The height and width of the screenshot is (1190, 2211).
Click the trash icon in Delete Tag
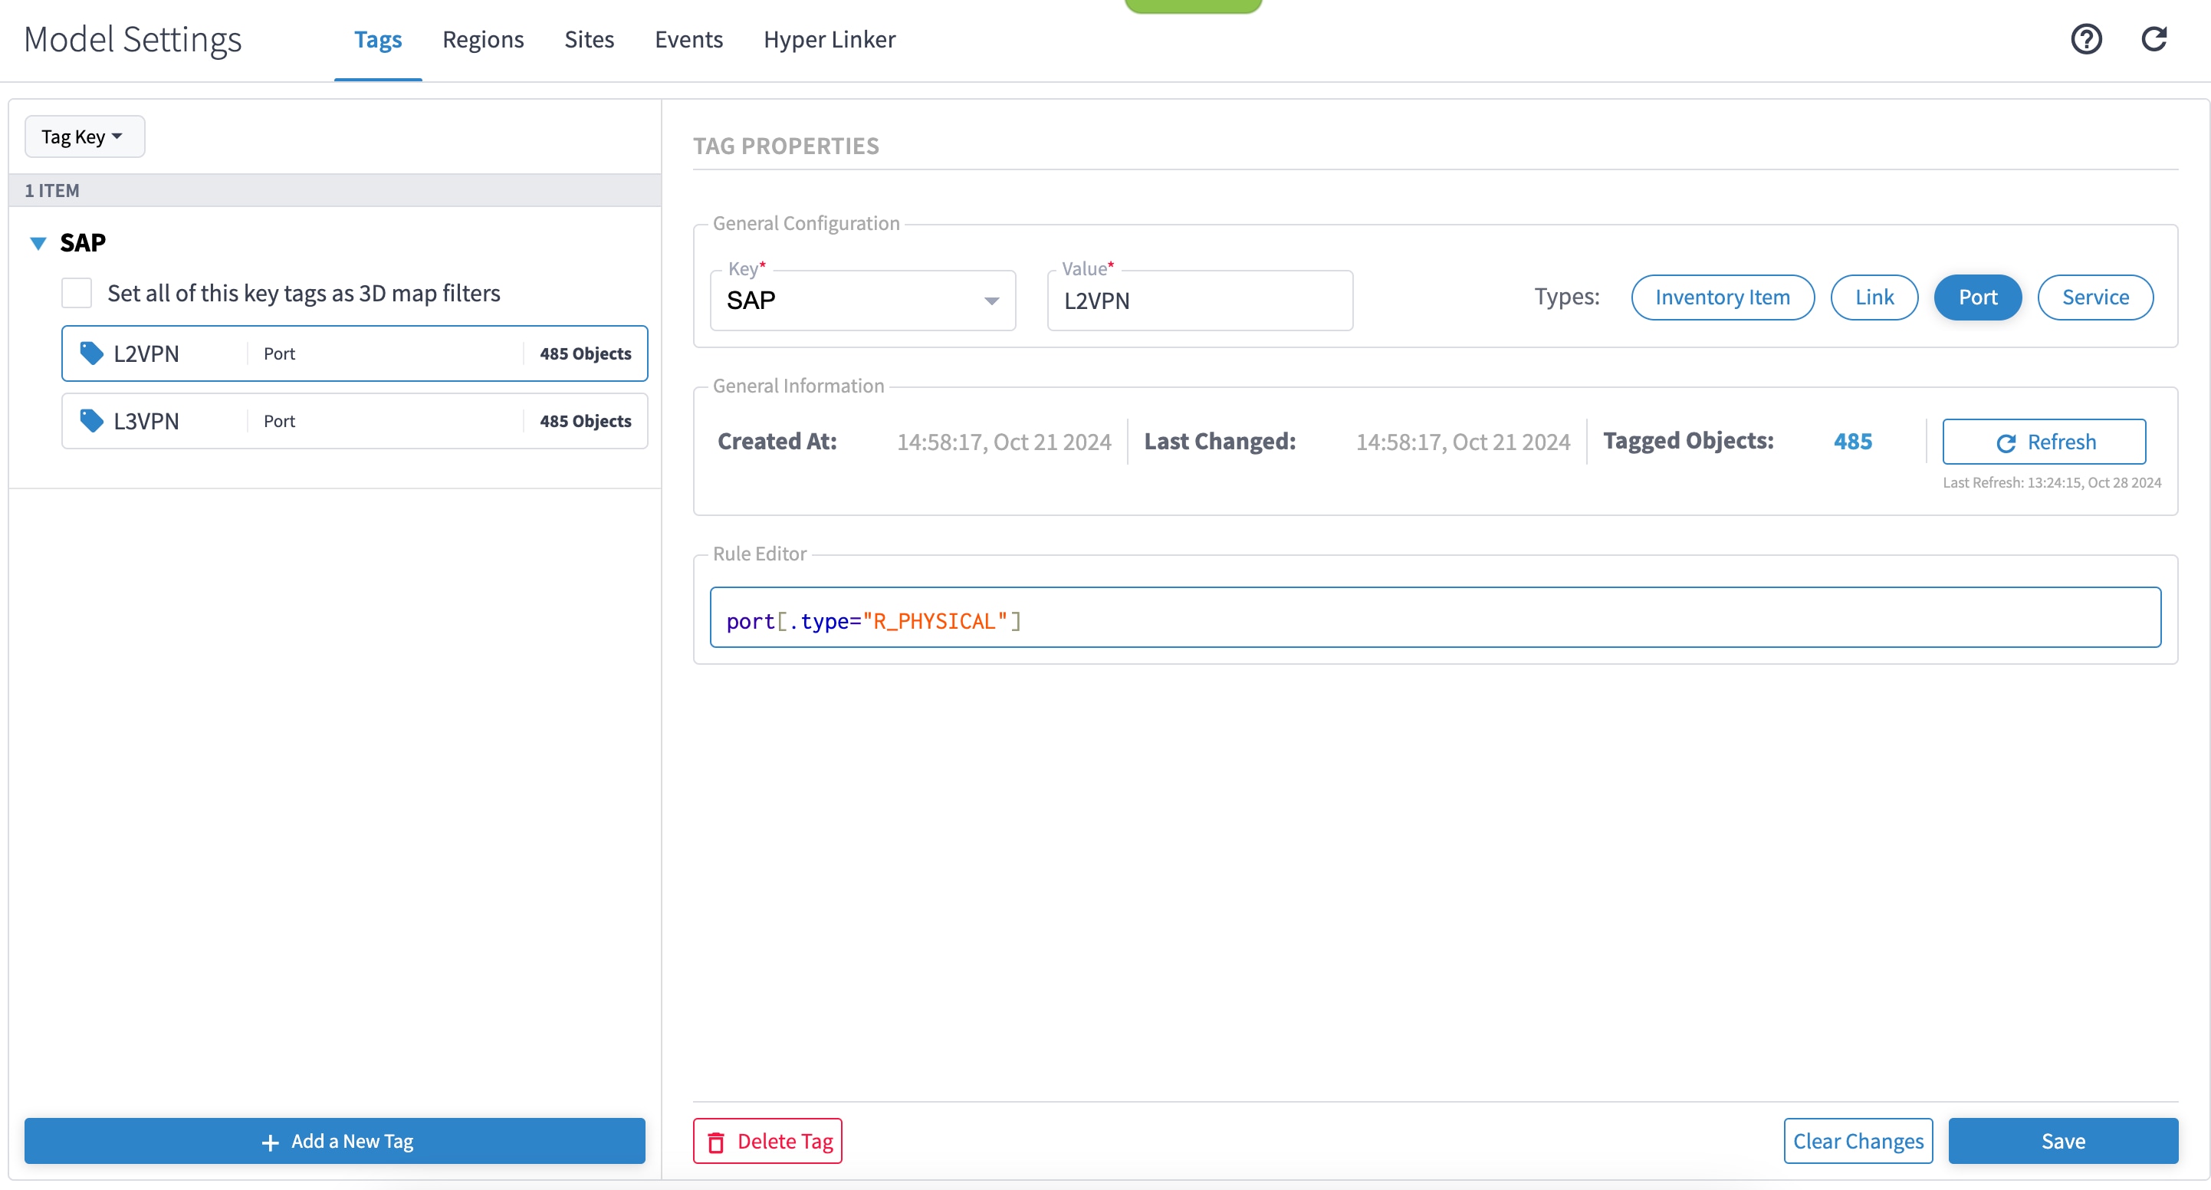[718, 1141]
